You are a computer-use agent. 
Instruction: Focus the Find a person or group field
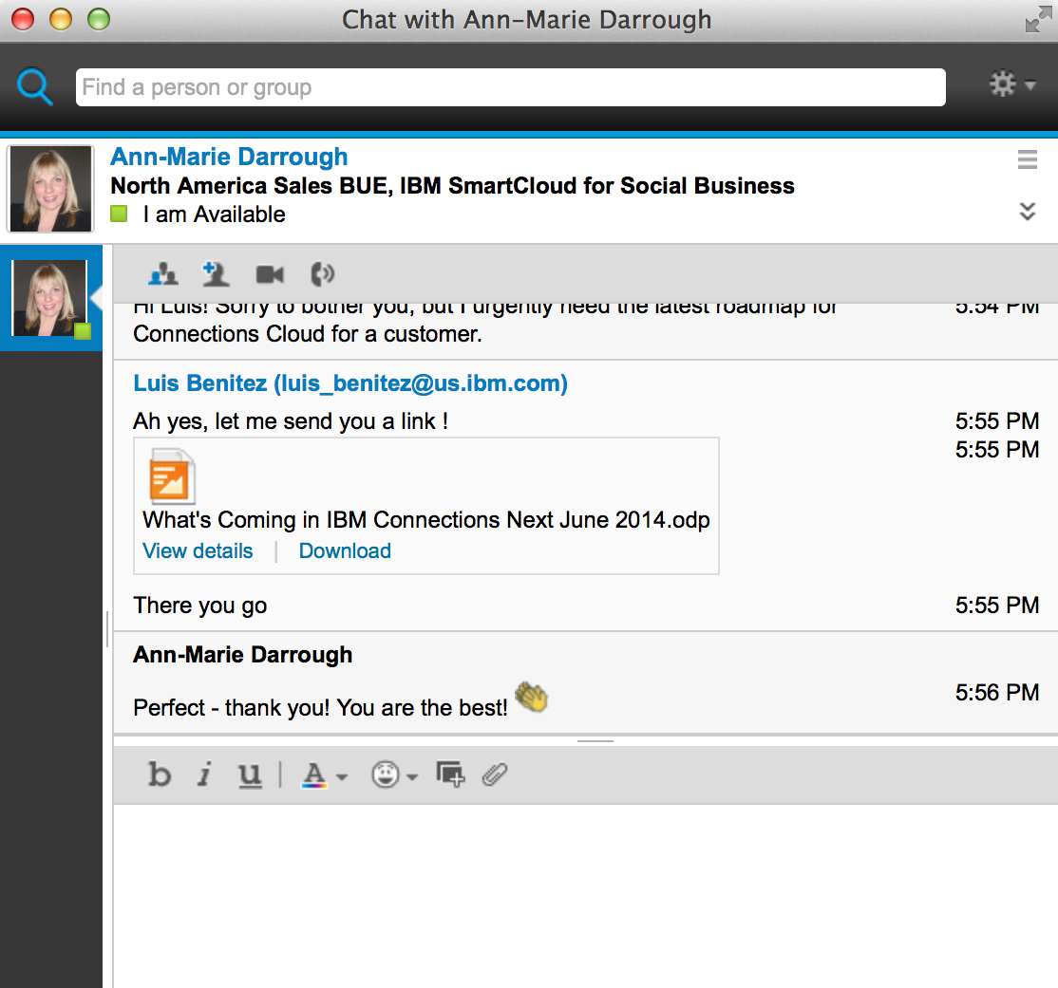click(x=510, y=87)
